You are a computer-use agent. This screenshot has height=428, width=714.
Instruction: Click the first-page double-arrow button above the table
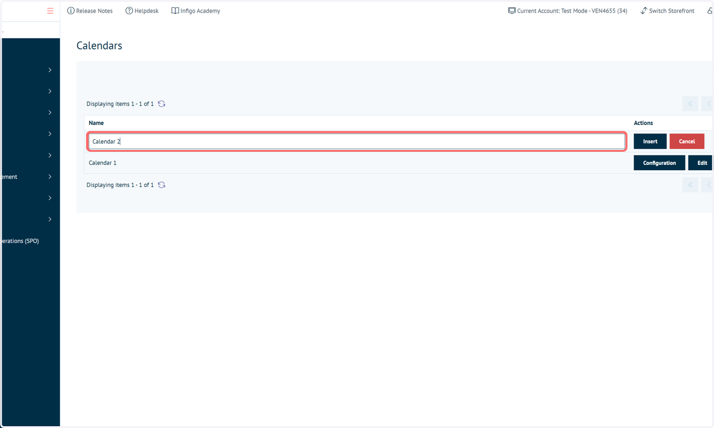[690, 104]
